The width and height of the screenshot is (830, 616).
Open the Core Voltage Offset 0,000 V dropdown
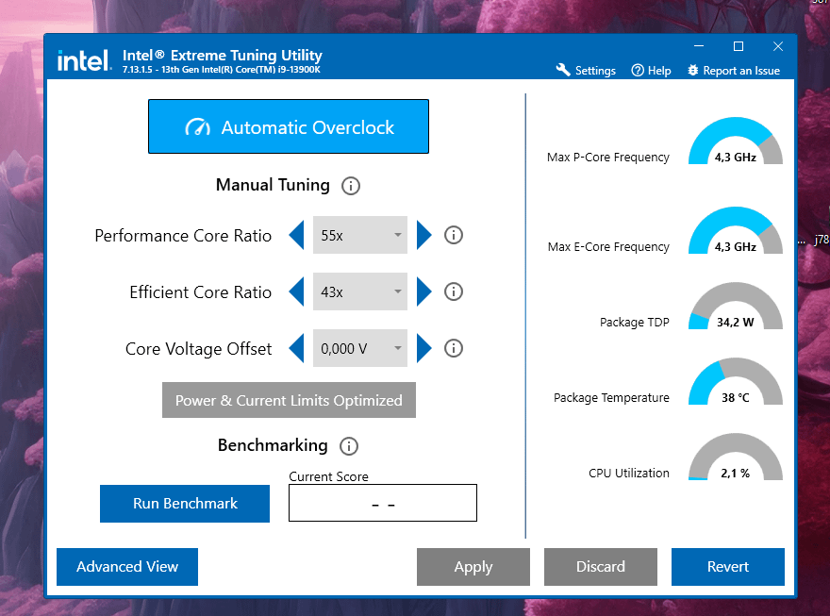[x=360, y=348]
